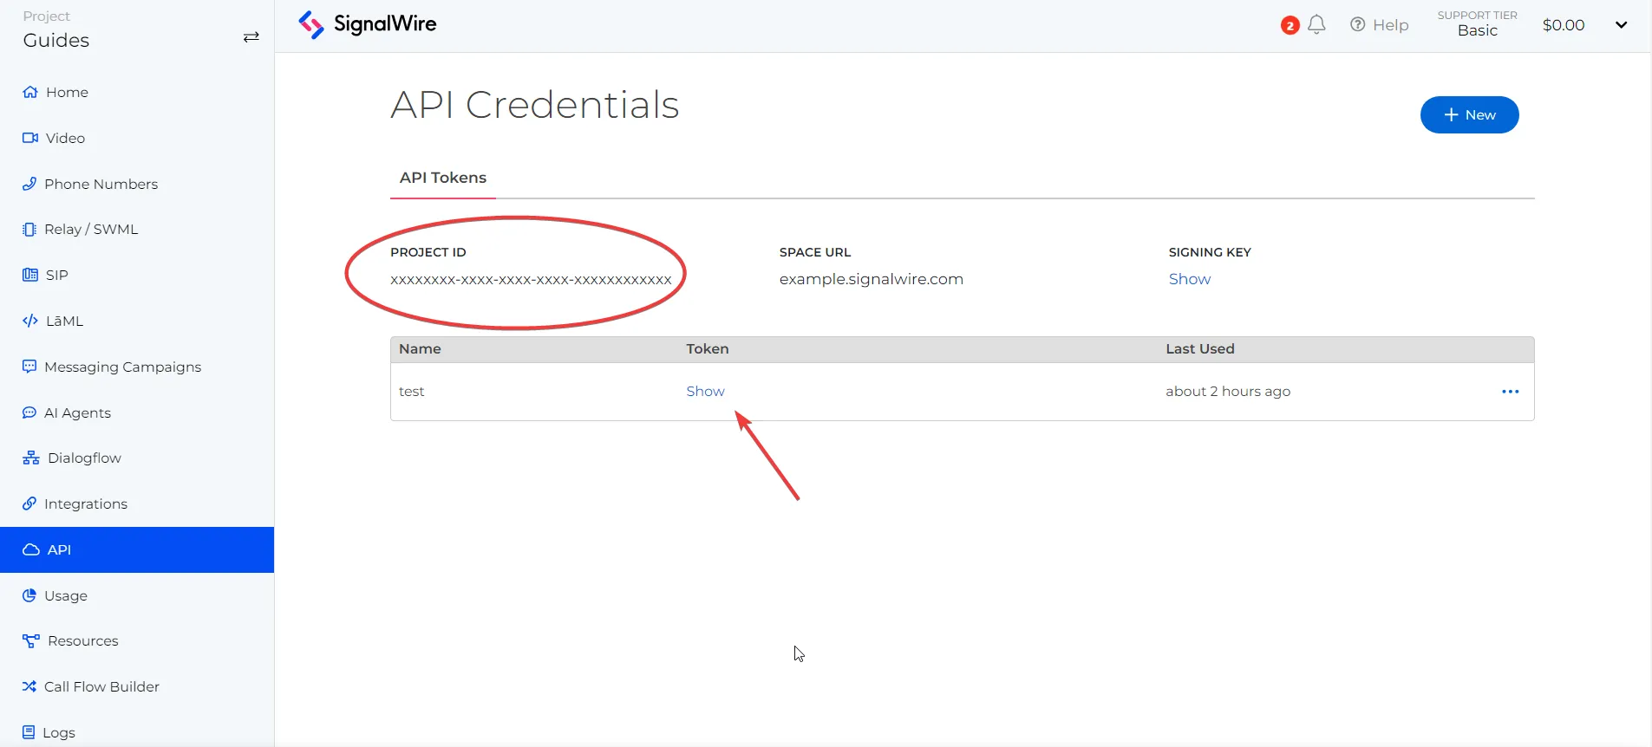
Task: Expand the account dropdown chevron
Action: coord(1621,25)
